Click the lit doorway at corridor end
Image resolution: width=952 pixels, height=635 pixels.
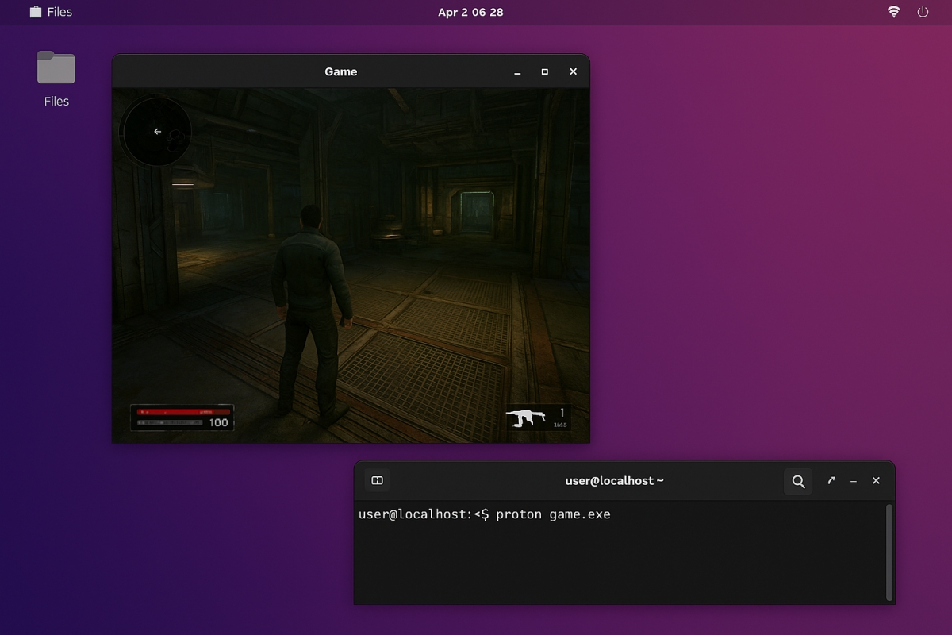click(x=477, y=210)
